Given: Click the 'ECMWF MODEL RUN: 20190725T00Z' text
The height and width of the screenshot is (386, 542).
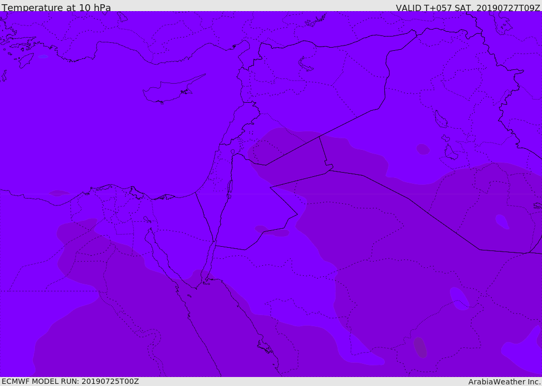Looking at the screenshot, I should pos(70,381).
